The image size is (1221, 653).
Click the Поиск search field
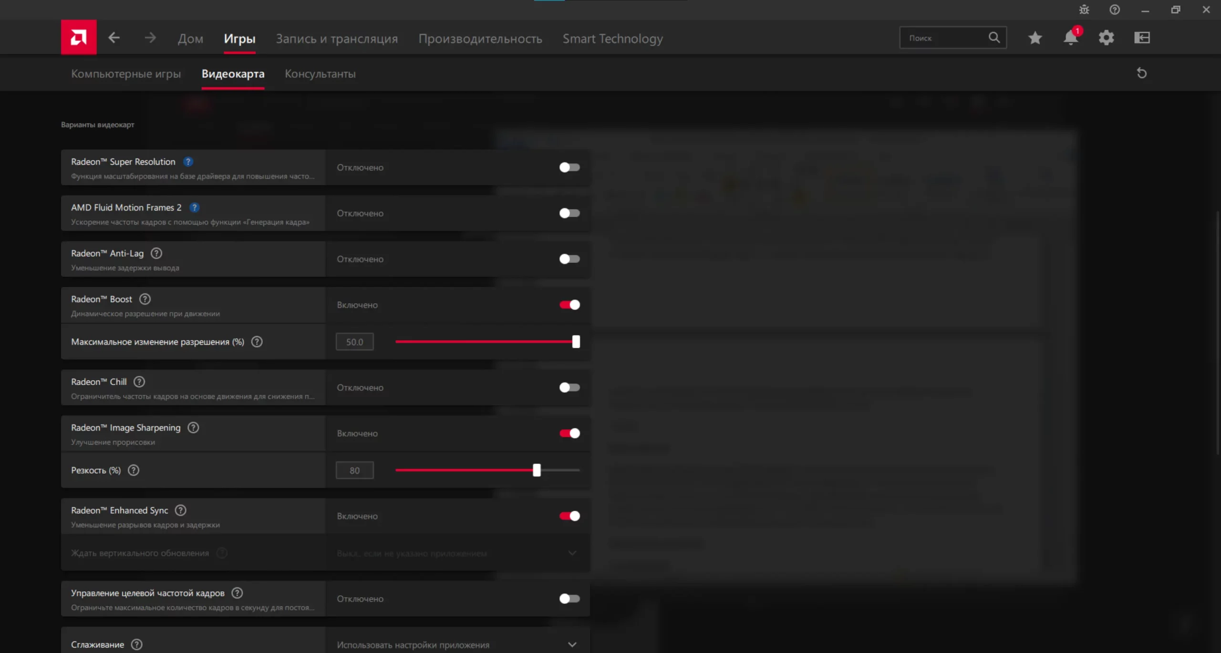click(x=944, y=38)
